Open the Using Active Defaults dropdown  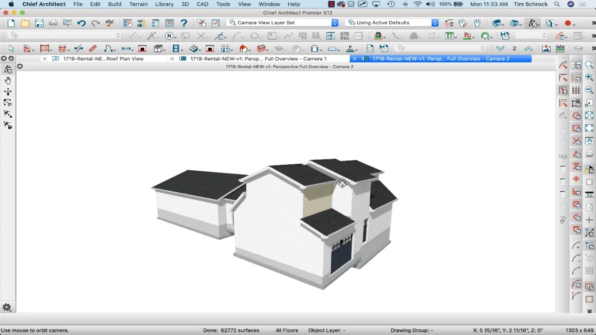(393, 23)
